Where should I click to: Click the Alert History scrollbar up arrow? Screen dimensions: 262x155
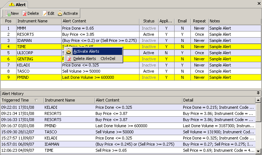(258, 100)
